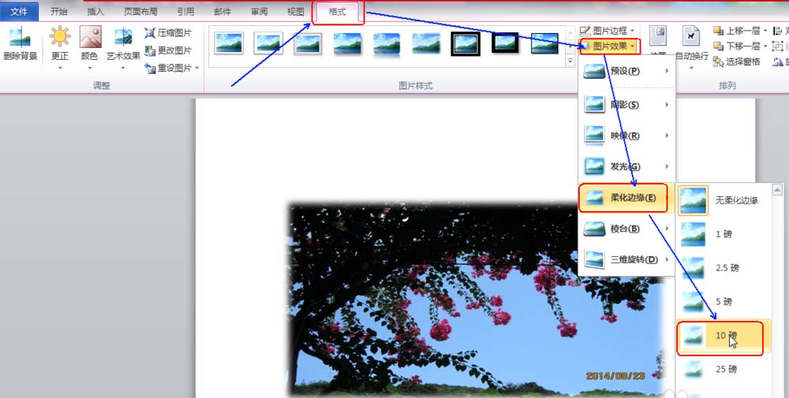Viewport: 789px width, 398px height.
Task: Apply the fourth picture style thumbnail
Action: click(x=347, y=43)
